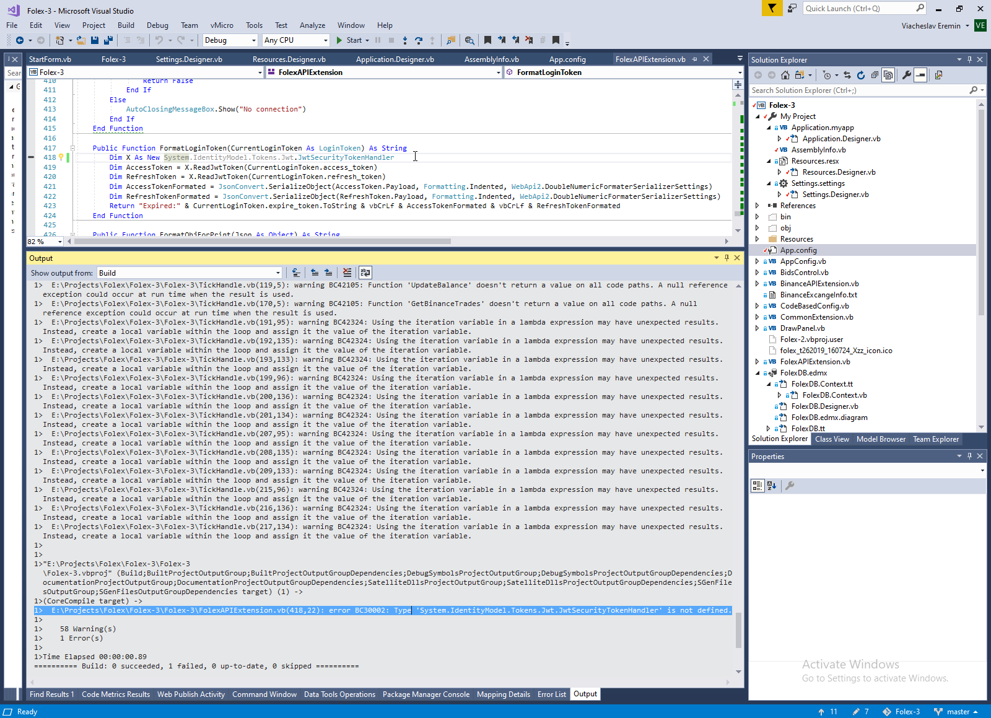
Task: Go to previous message in Output toolbar
Action: pos(315,273)
